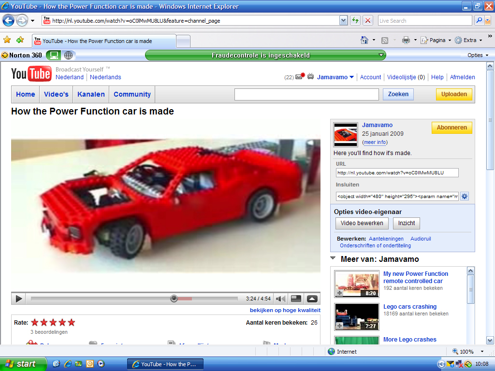
Task: Open the Video's navigation tab
Action: pyautogui.click(x=56, y=94)
